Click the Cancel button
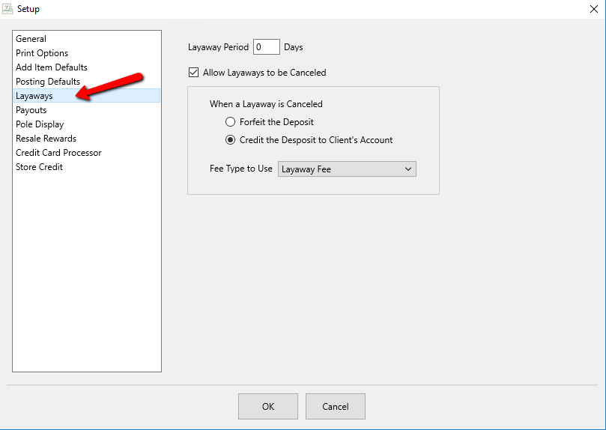The image size is (606, 430). 336,407
